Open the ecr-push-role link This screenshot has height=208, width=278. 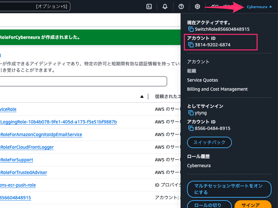click(x=18, y=185)
